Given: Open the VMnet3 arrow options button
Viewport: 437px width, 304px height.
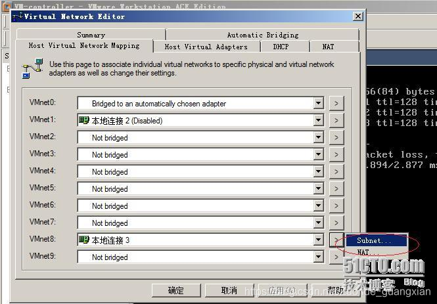Looking at the screenshot, I should tap(336, 154).
